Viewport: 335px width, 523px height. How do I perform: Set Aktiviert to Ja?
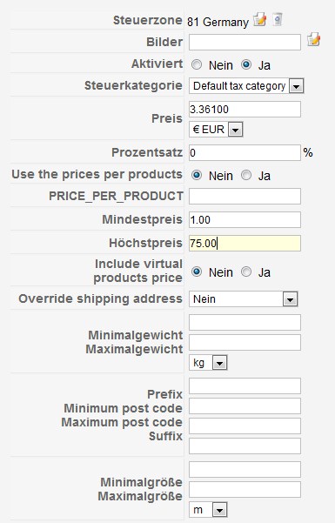[x=246, y=64]
